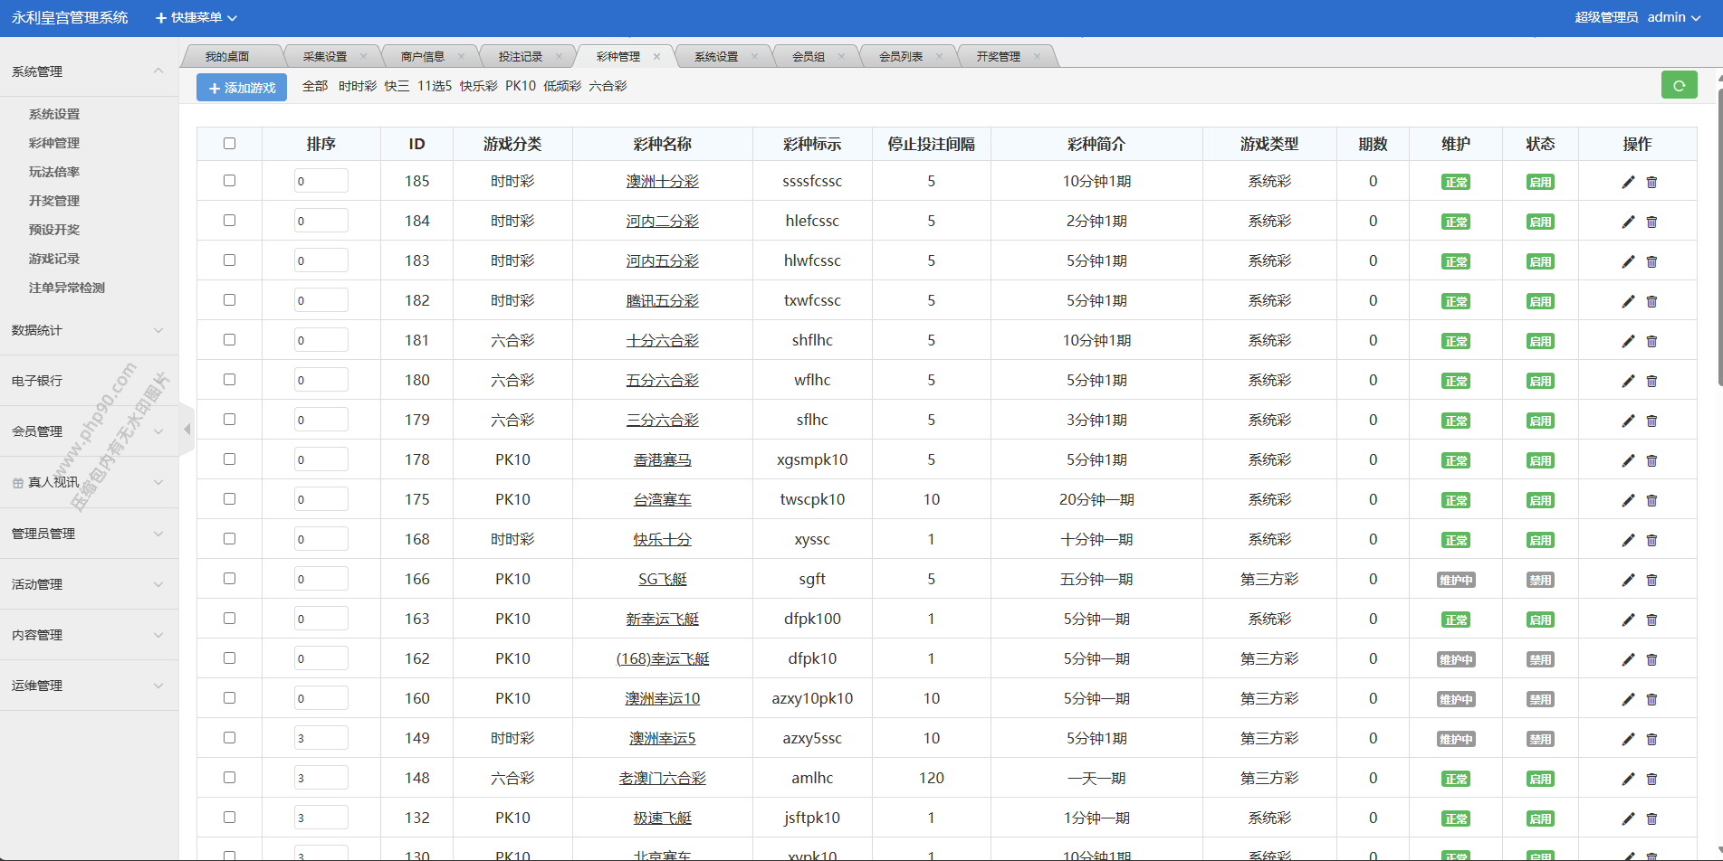Image resolution: width=1723 pixels, height=861 pixels.
Task: Switch to the 会员列表 tab
Action: (x=901, y=56)
